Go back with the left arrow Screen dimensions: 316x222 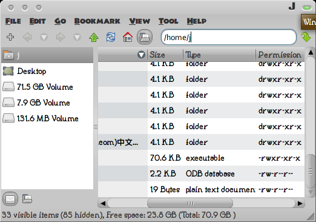click(27, 37)
